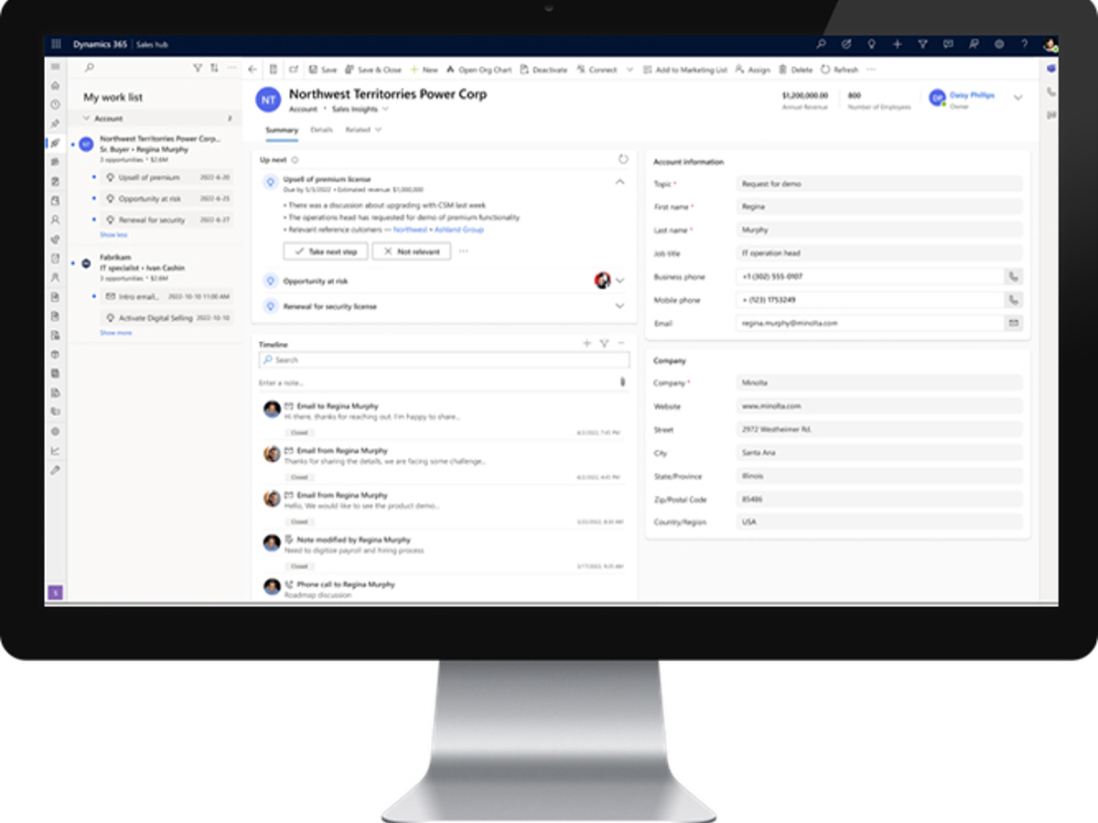Refresh the Up next widget
Screen dimensions: 1098x823
(622, 159)
